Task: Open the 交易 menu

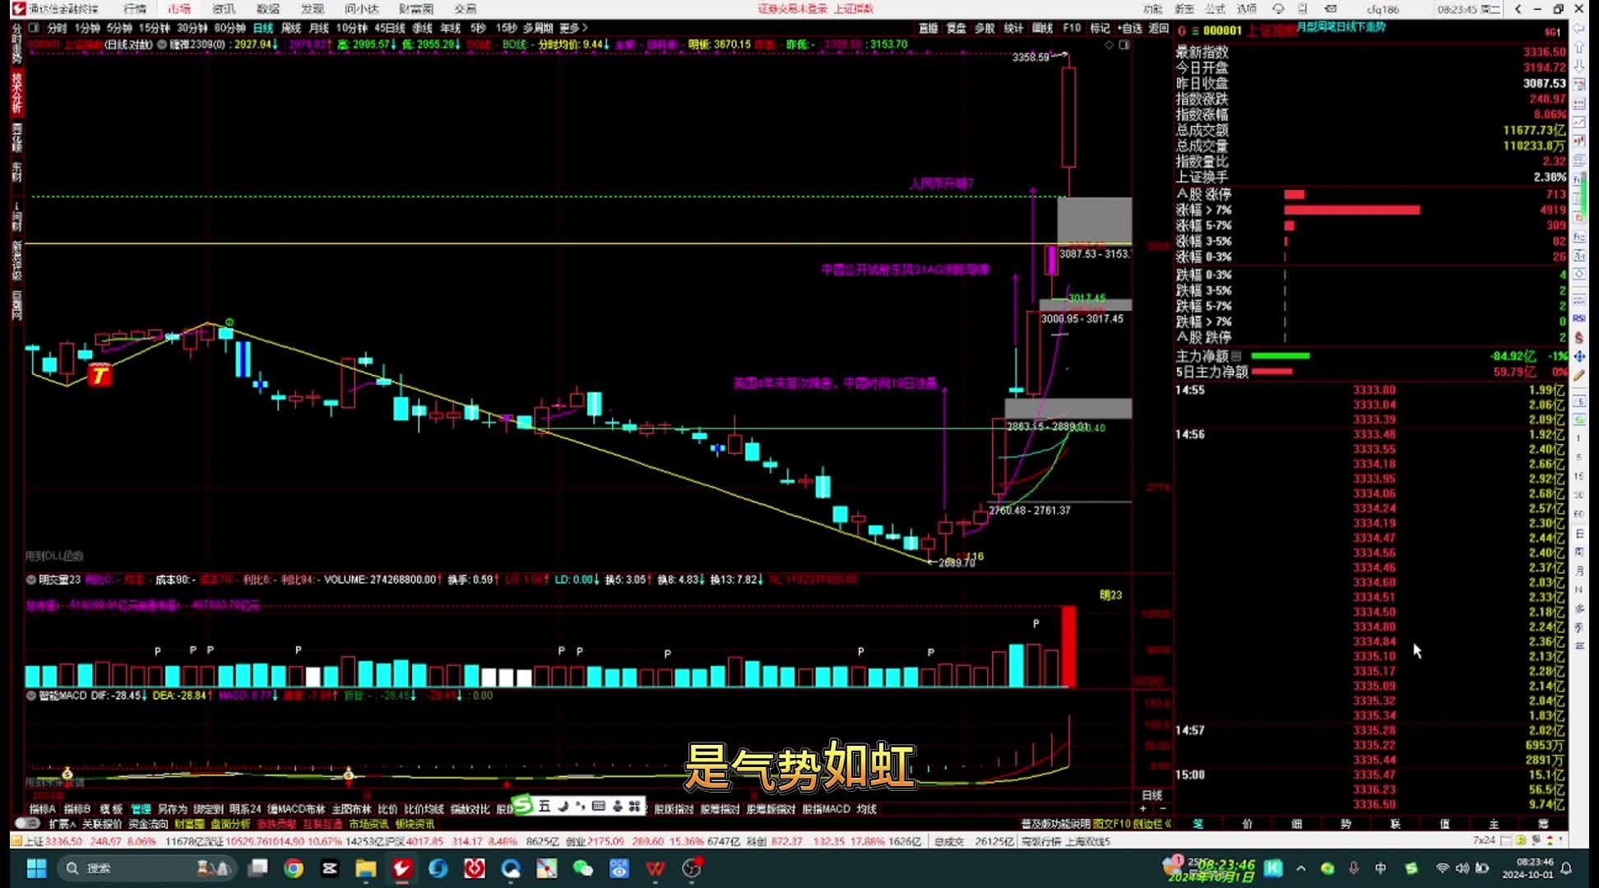Action: [x=466, y=9]
